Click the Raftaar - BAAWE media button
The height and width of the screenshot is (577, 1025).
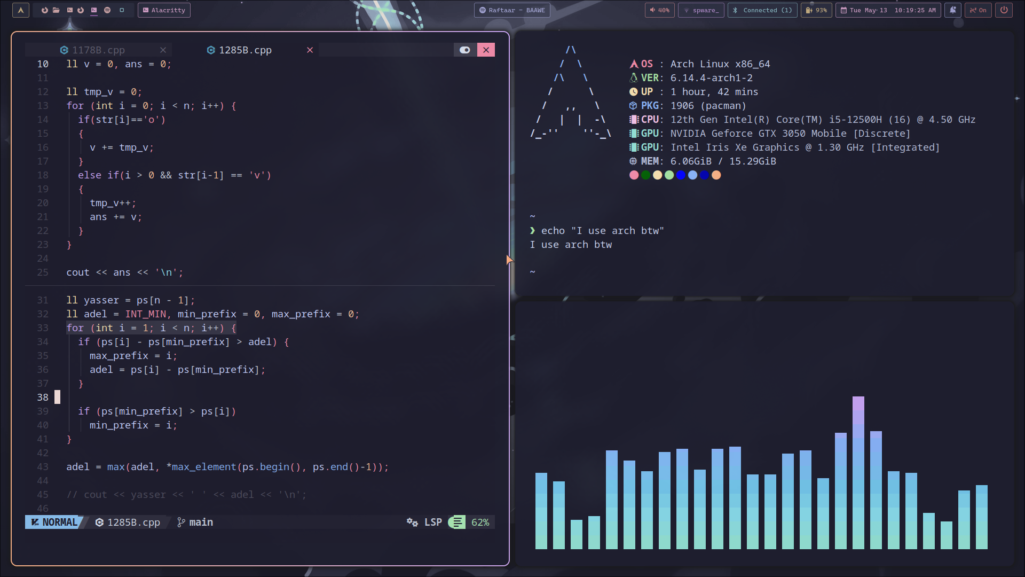pos(512,10)
